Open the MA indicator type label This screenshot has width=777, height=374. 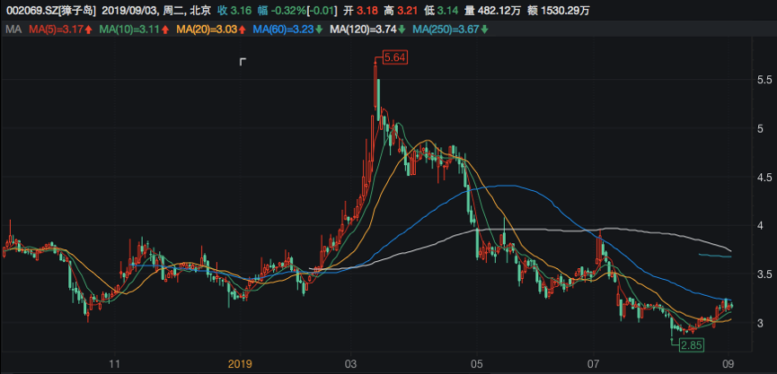pos(13,30)
